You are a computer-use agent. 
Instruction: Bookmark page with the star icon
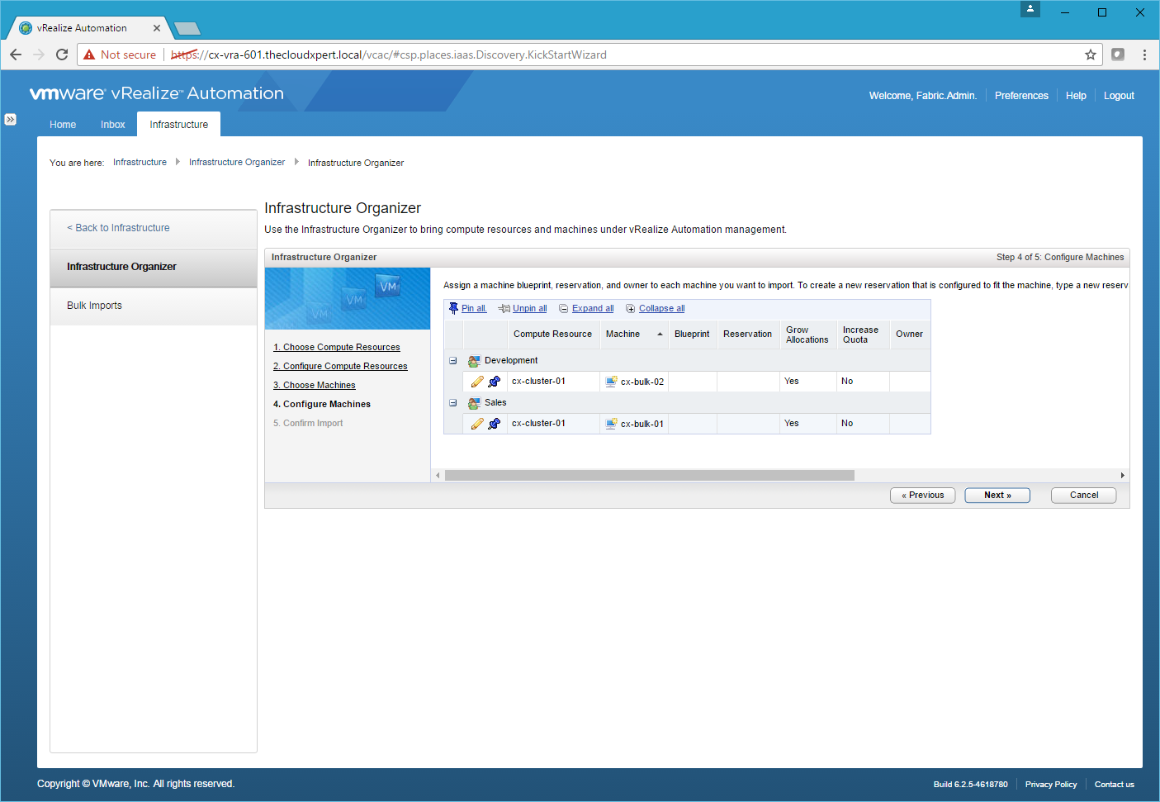pyautogui.click(x=1090, y=55)
